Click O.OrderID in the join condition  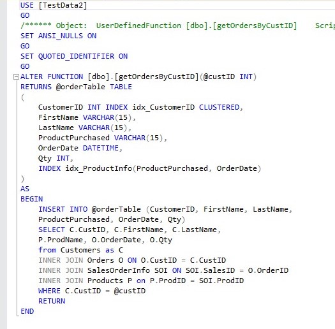click(x=268, y=270)
